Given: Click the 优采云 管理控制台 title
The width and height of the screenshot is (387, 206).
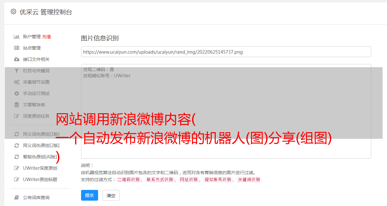Looking at the screenshot, I should pos(46,12).
